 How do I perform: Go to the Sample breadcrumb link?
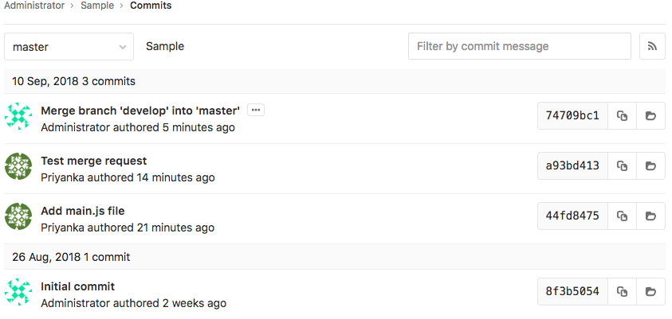(x=97, y=6)
